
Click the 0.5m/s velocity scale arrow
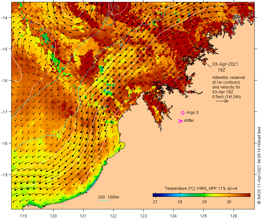(222, 101)
